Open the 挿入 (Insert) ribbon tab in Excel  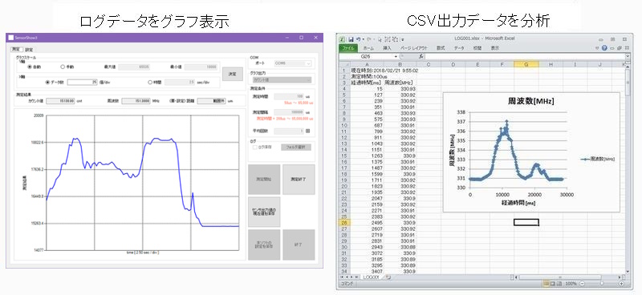(387, 48)
